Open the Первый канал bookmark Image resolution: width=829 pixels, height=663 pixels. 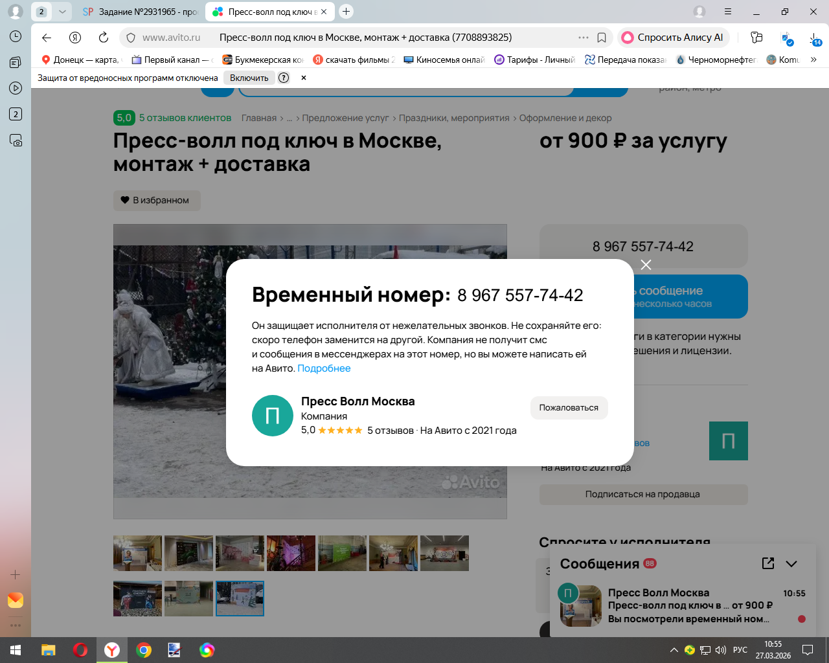point(172,60)
